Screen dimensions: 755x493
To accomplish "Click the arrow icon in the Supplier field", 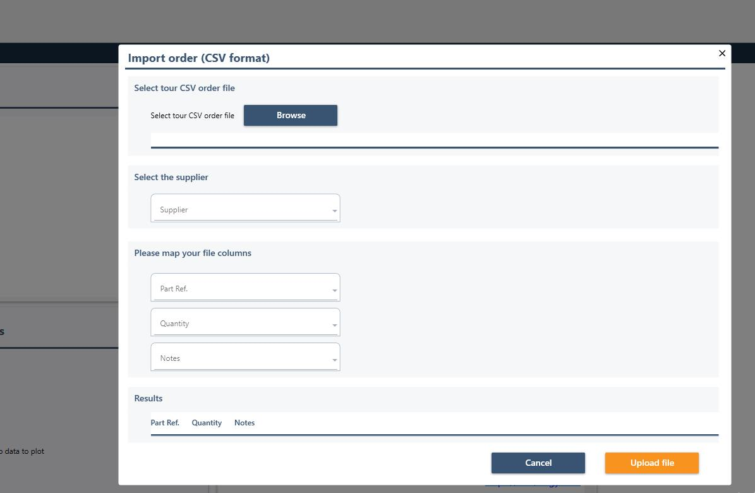I will click(334, 212).
